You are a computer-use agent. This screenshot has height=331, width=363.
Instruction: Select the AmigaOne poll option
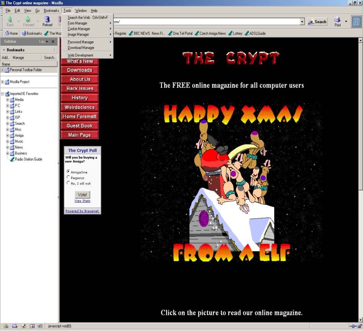pyautogui.click(x=68, y=172)
